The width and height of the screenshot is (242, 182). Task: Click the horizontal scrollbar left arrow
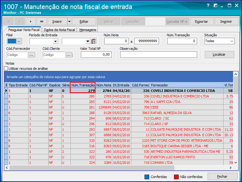[x=7, y=168]
